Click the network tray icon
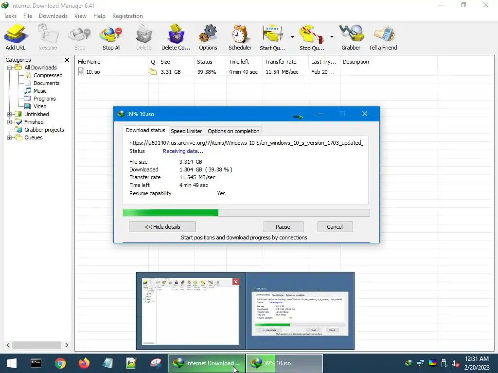 tap(421, 363)
